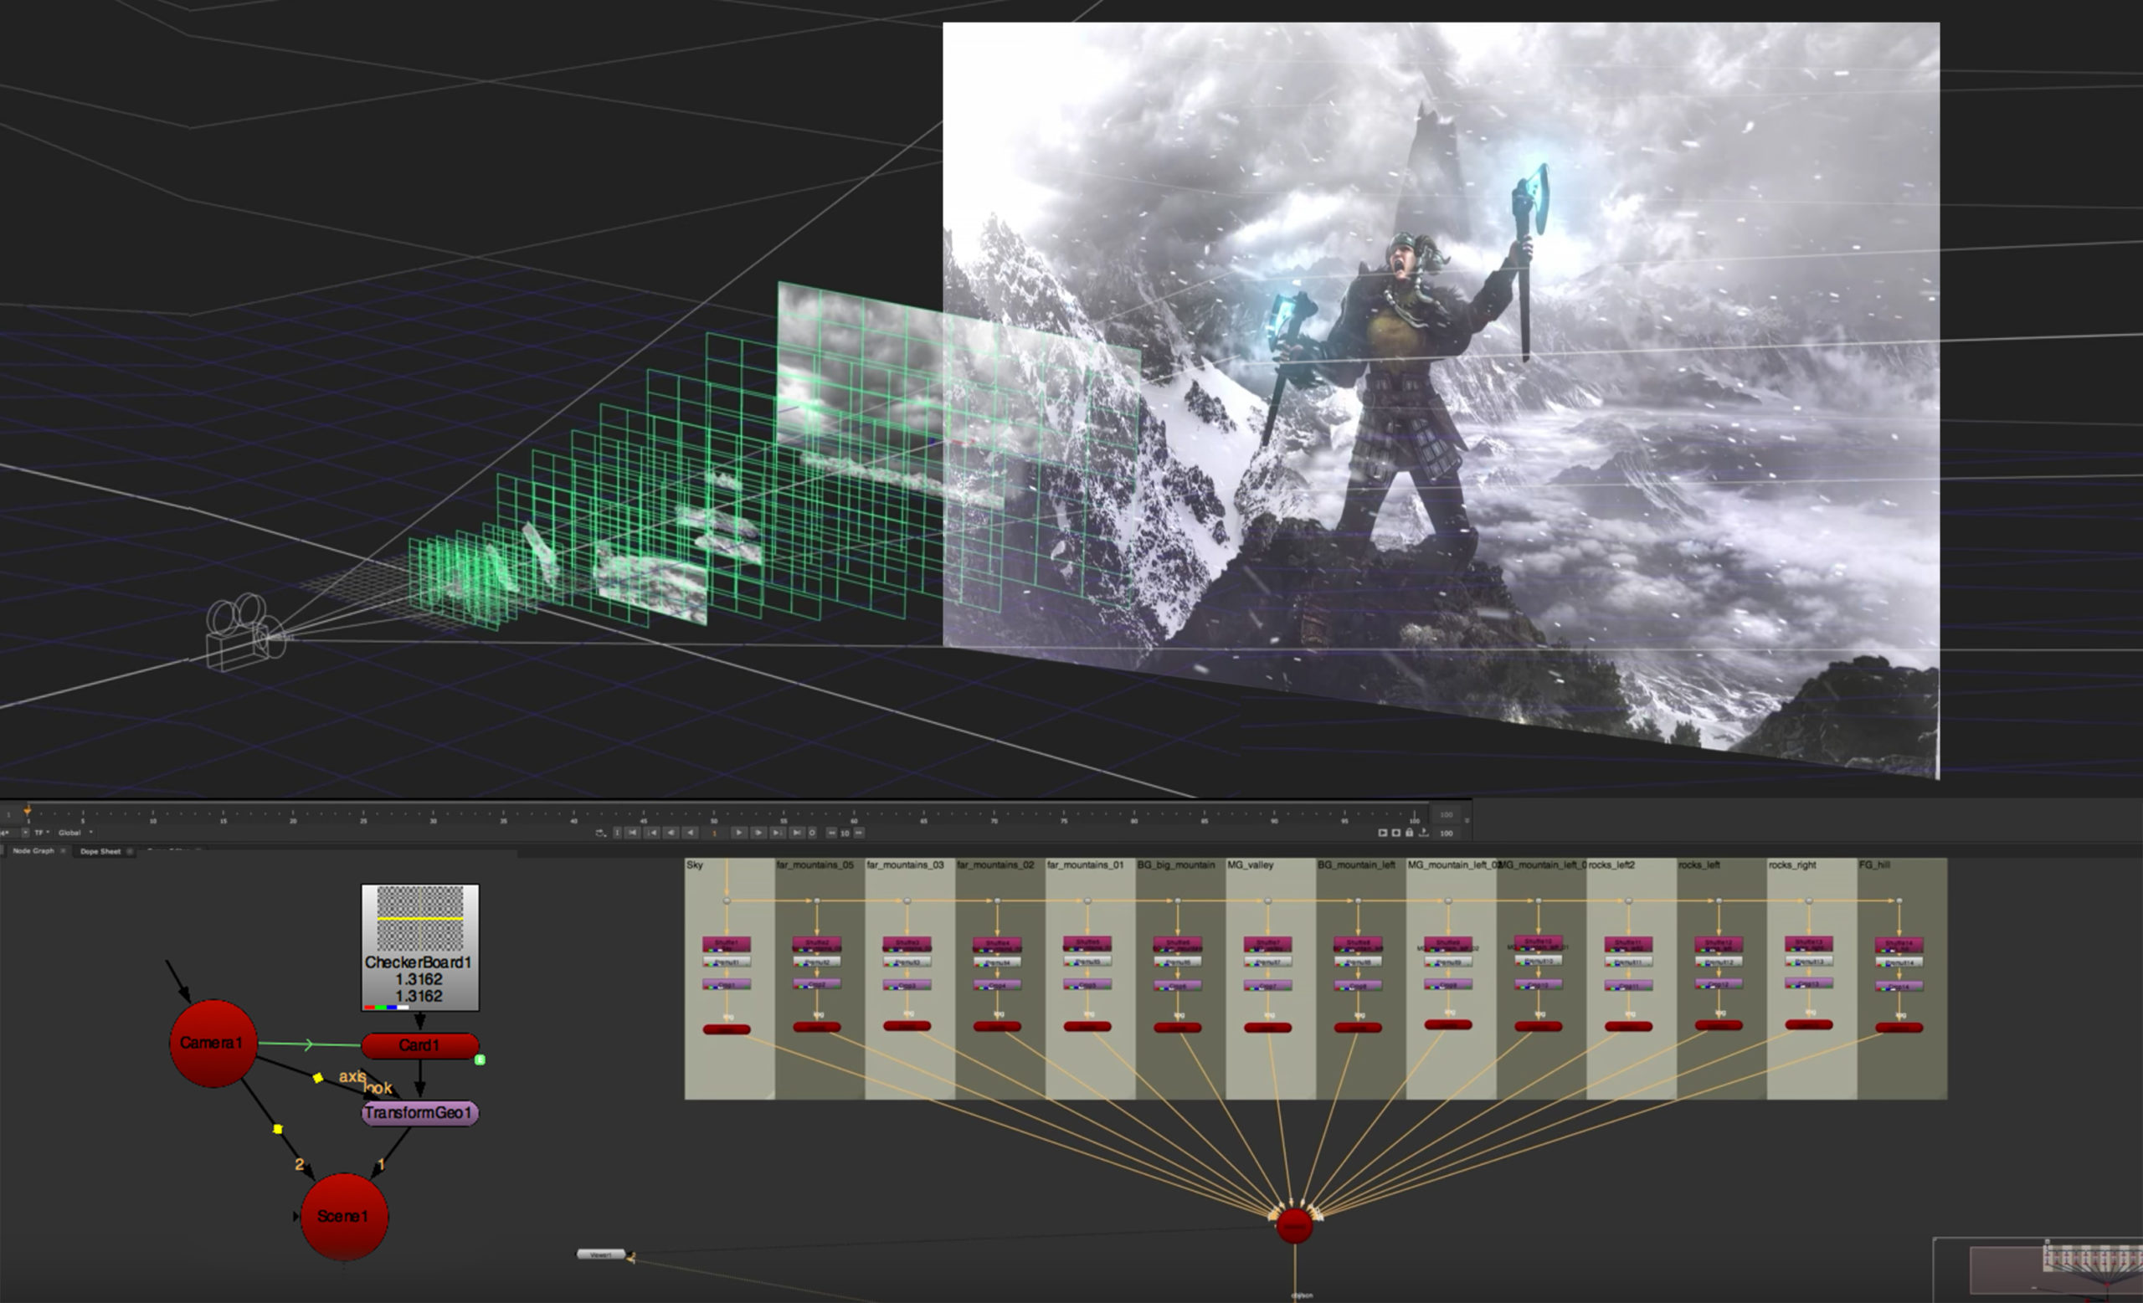Toggle the record button beside the last-frame control
The height and width of the screenshot is (1303, 2143).
coord(813,833)
